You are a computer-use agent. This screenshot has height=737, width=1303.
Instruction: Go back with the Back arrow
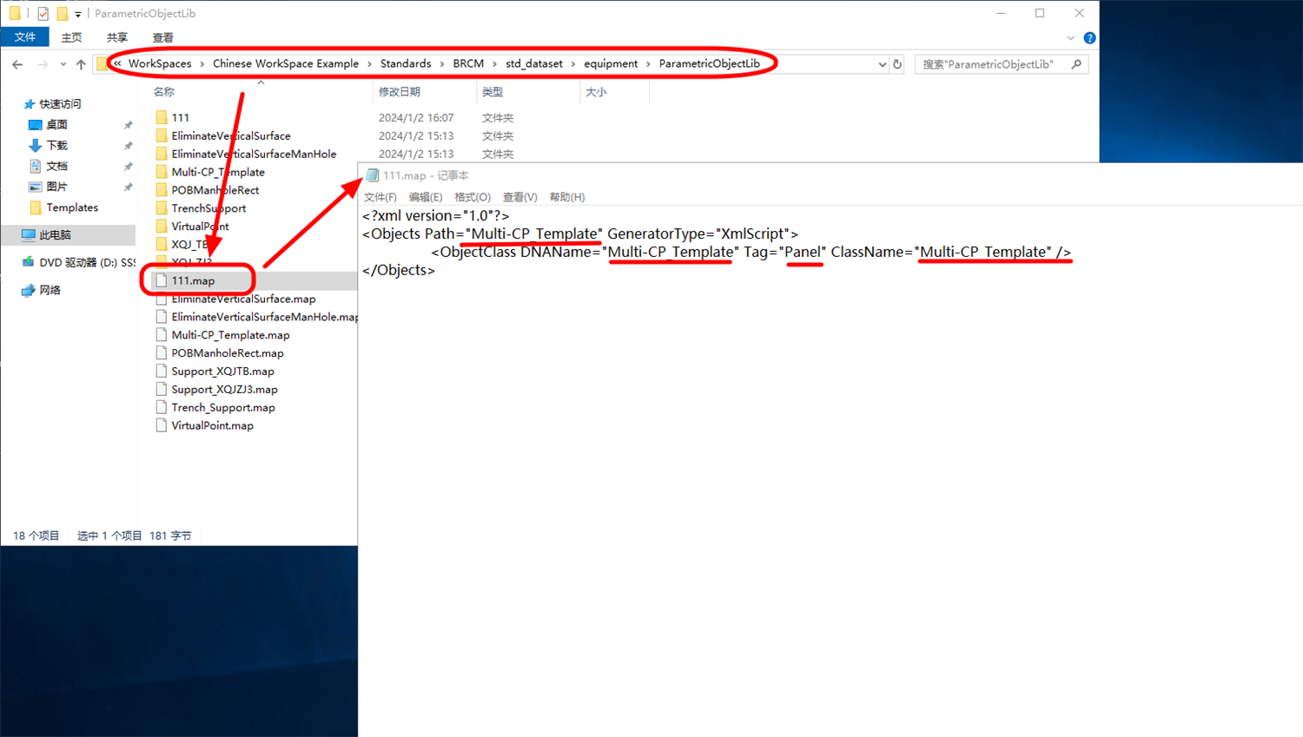17,64
